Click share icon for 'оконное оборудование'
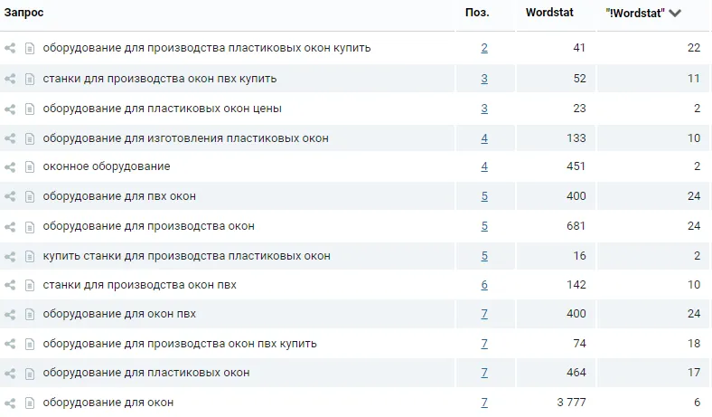 tap(10, 166)
